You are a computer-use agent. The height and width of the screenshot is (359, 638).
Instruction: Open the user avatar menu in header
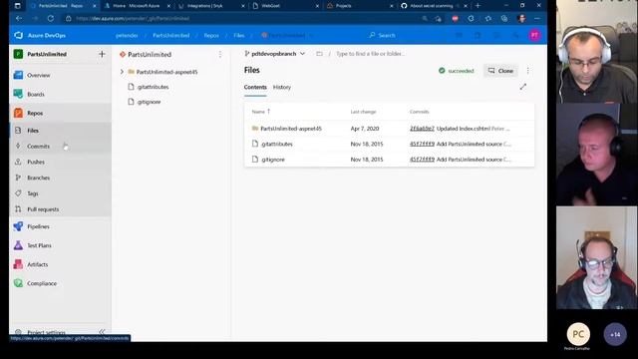[534, 36]
